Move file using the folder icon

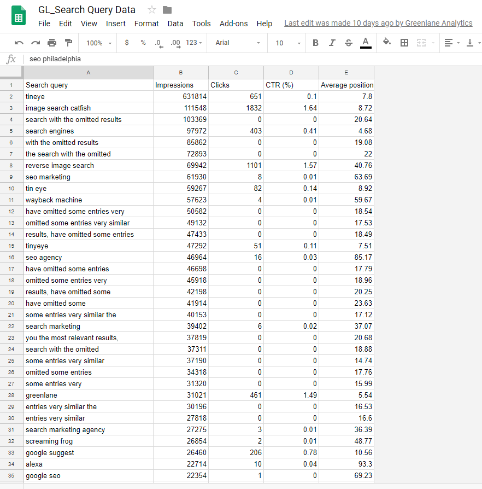(167, 10)
